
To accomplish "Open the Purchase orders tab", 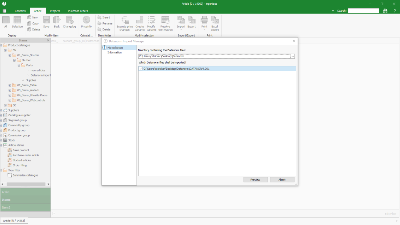I will coord(78,11).
